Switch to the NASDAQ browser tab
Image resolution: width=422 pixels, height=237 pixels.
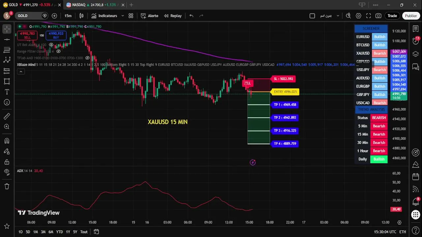click(x=92, y=5)
